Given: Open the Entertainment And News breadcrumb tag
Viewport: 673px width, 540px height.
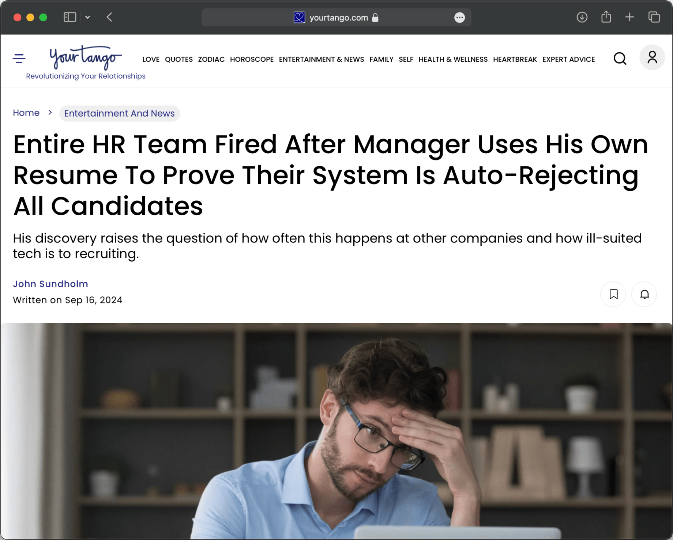Looking at the screenshot, I should click(120, 113).
